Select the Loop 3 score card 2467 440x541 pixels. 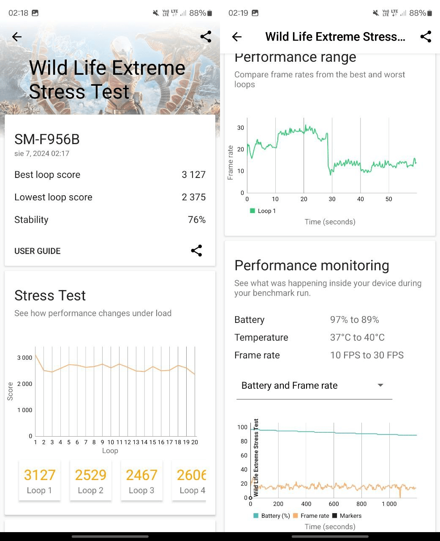(141, 481)
